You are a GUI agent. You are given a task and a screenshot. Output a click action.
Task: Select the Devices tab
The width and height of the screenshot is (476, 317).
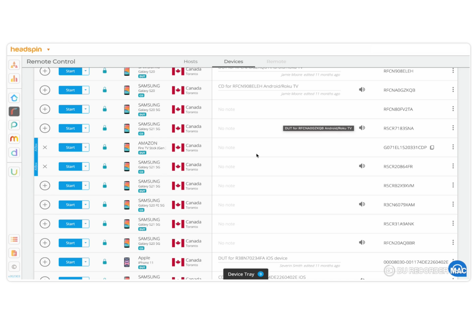[x=233, y=61]
